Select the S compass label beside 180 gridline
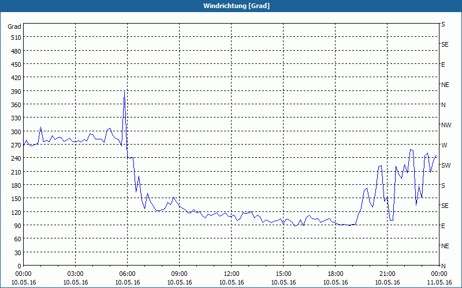This screenshot has width=462, height=288. 443,185
